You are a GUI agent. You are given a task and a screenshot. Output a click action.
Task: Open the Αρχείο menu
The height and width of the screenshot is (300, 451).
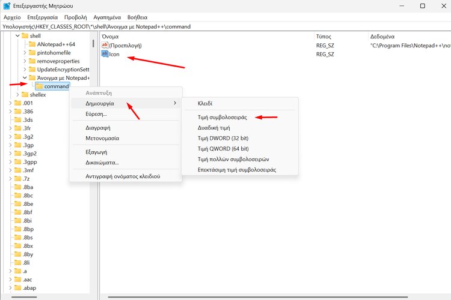pos(12,18)
